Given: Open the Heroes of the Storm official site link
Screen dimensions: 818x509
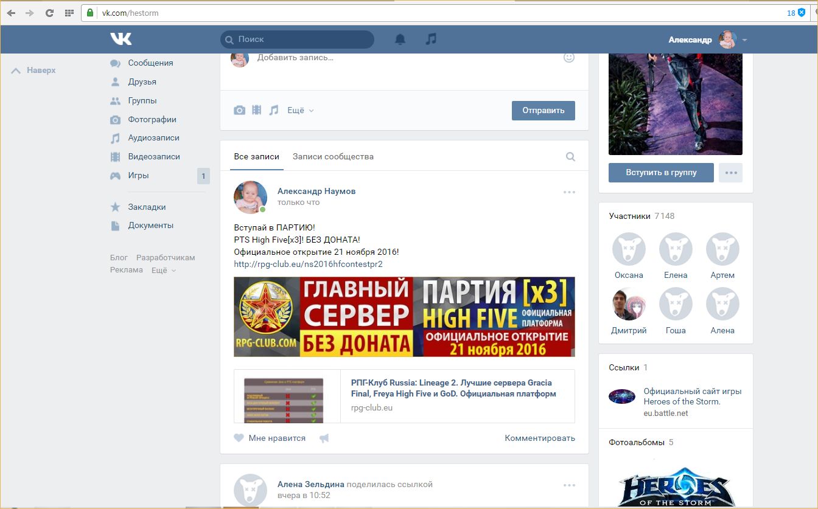Looking at the screenshot, I should 693,396.
